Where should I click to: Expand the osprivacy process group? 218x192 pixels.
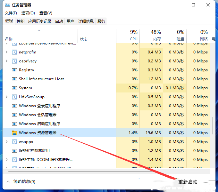pyautogui.click(x=6, y=61)
